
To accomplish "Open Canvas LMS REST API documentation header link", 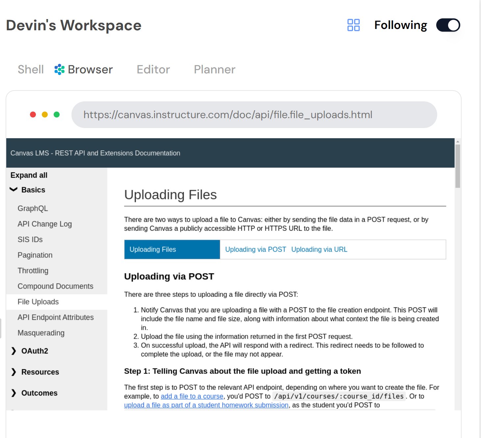I will point(95,153).
